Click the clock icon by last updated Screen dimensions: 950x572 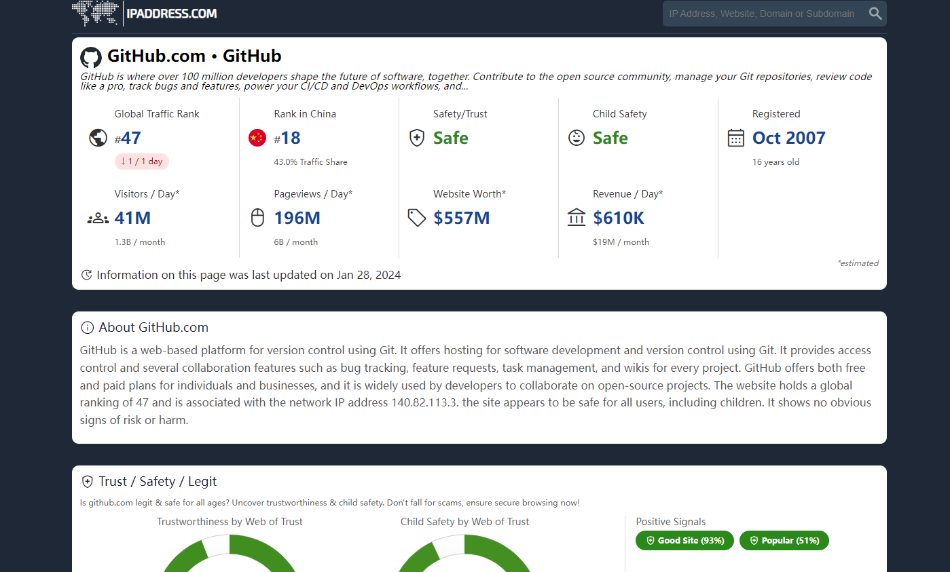click(86, 275)
